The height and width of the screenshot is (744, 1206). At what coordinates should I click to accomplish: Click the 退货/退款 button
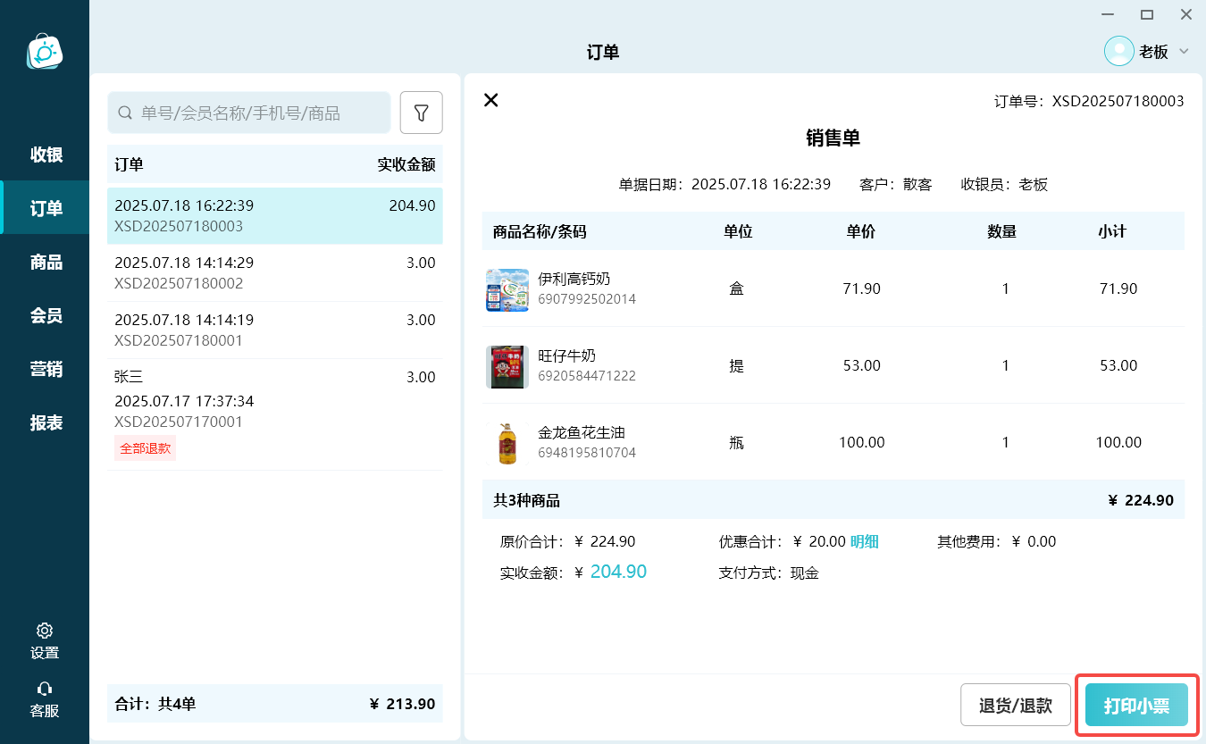(x=1016, y=706)
